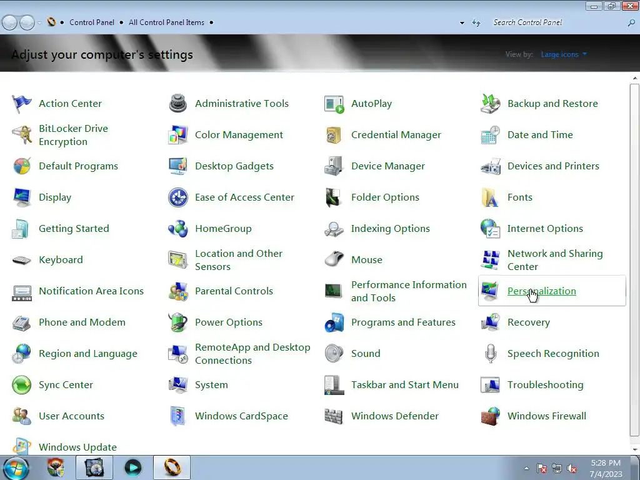Click the Device Manager icon
Image resolution: width=640 pixels, height=480 pixels.
tap(334, 166)
